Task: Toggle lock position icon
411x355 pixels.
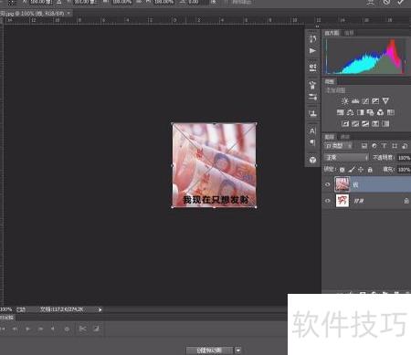Action: tap(361, 170)
